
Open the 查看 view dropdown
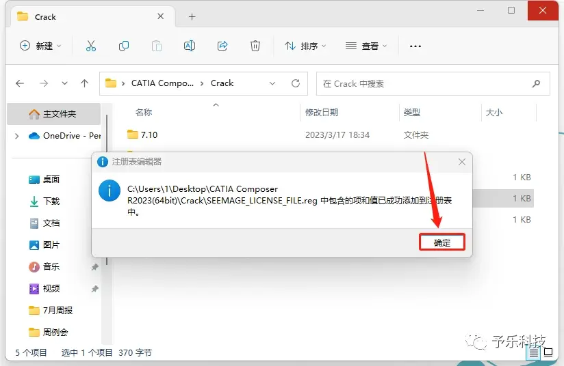(x=366, y=46)
